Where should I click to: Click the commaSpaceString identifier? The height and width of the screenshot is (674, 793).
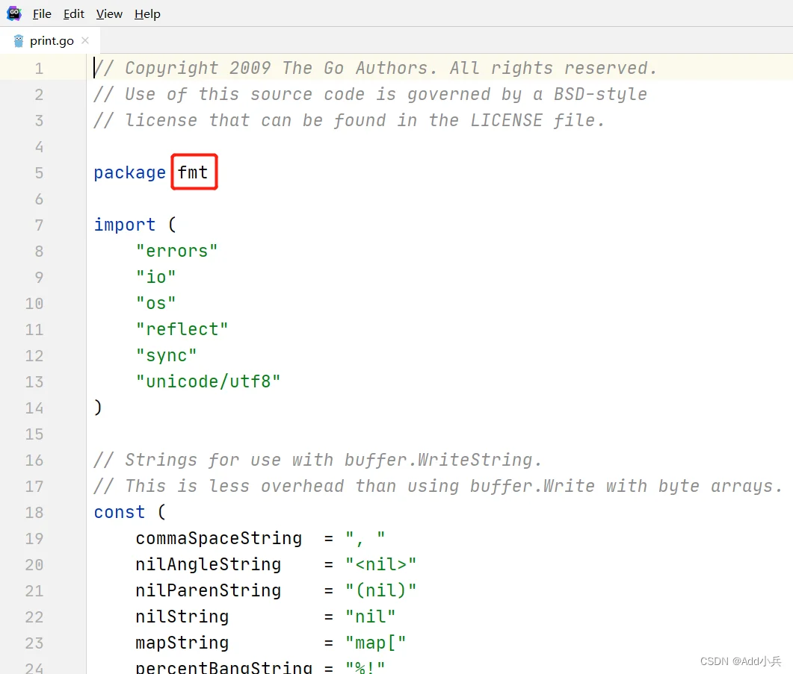click(x=218, y=539)
